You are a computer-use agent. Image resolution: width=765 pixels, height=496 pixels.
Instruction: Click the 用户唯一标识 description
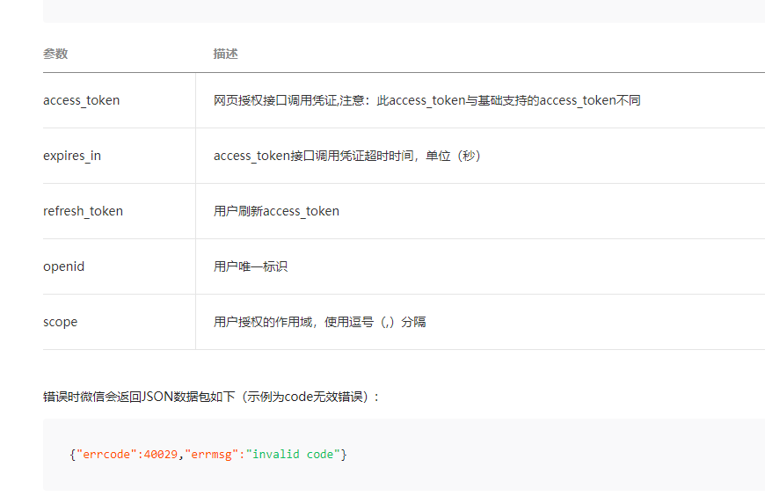tap(251, 266)
